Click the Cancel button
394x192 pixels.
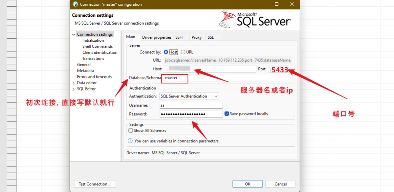click(x=281, y=184)
